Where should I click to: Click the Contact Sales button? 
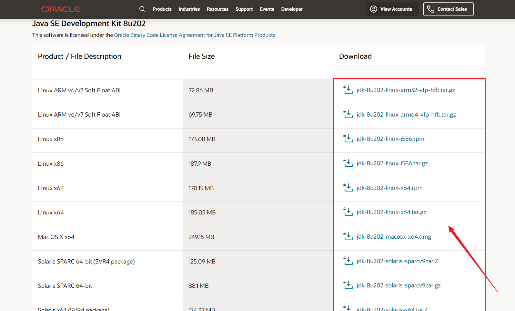coord(449,9)
